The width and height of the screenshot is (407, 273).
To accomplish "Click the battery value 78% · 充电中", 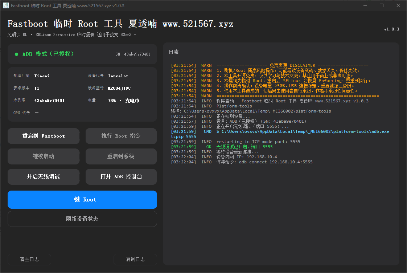I will [x=124, y=101].
